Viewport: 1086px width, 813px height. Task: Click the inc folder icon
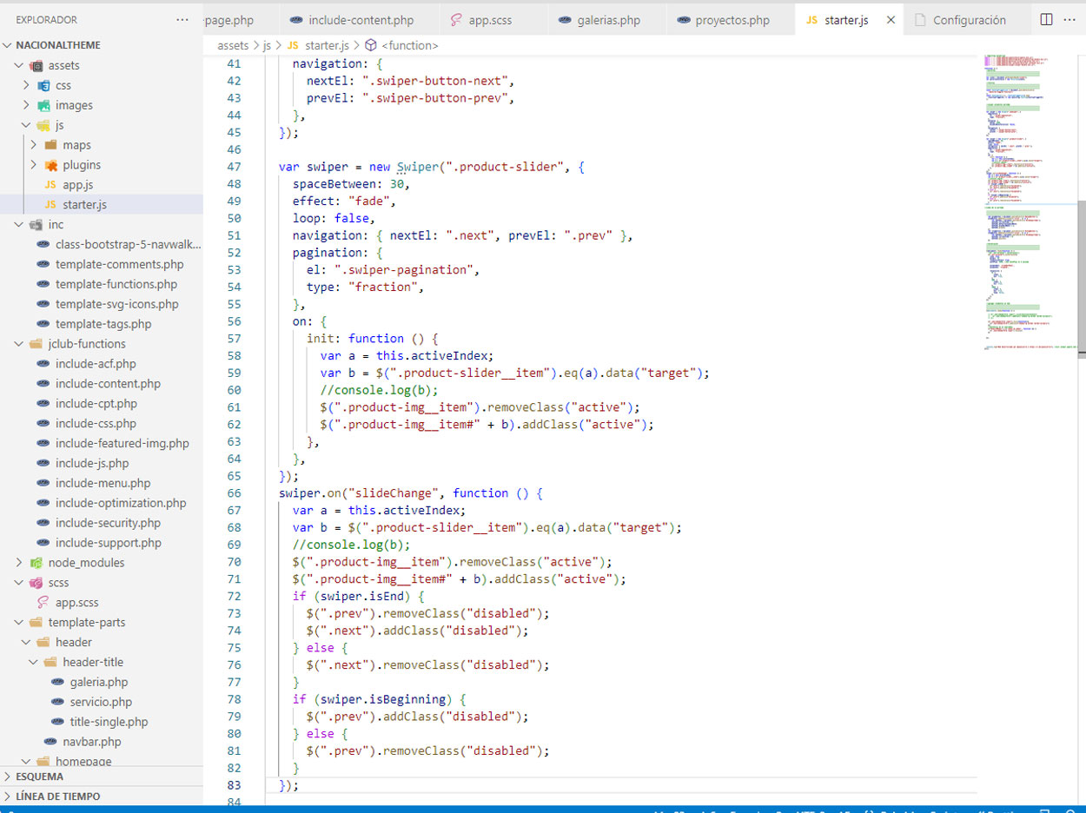[x=36, y=224]
